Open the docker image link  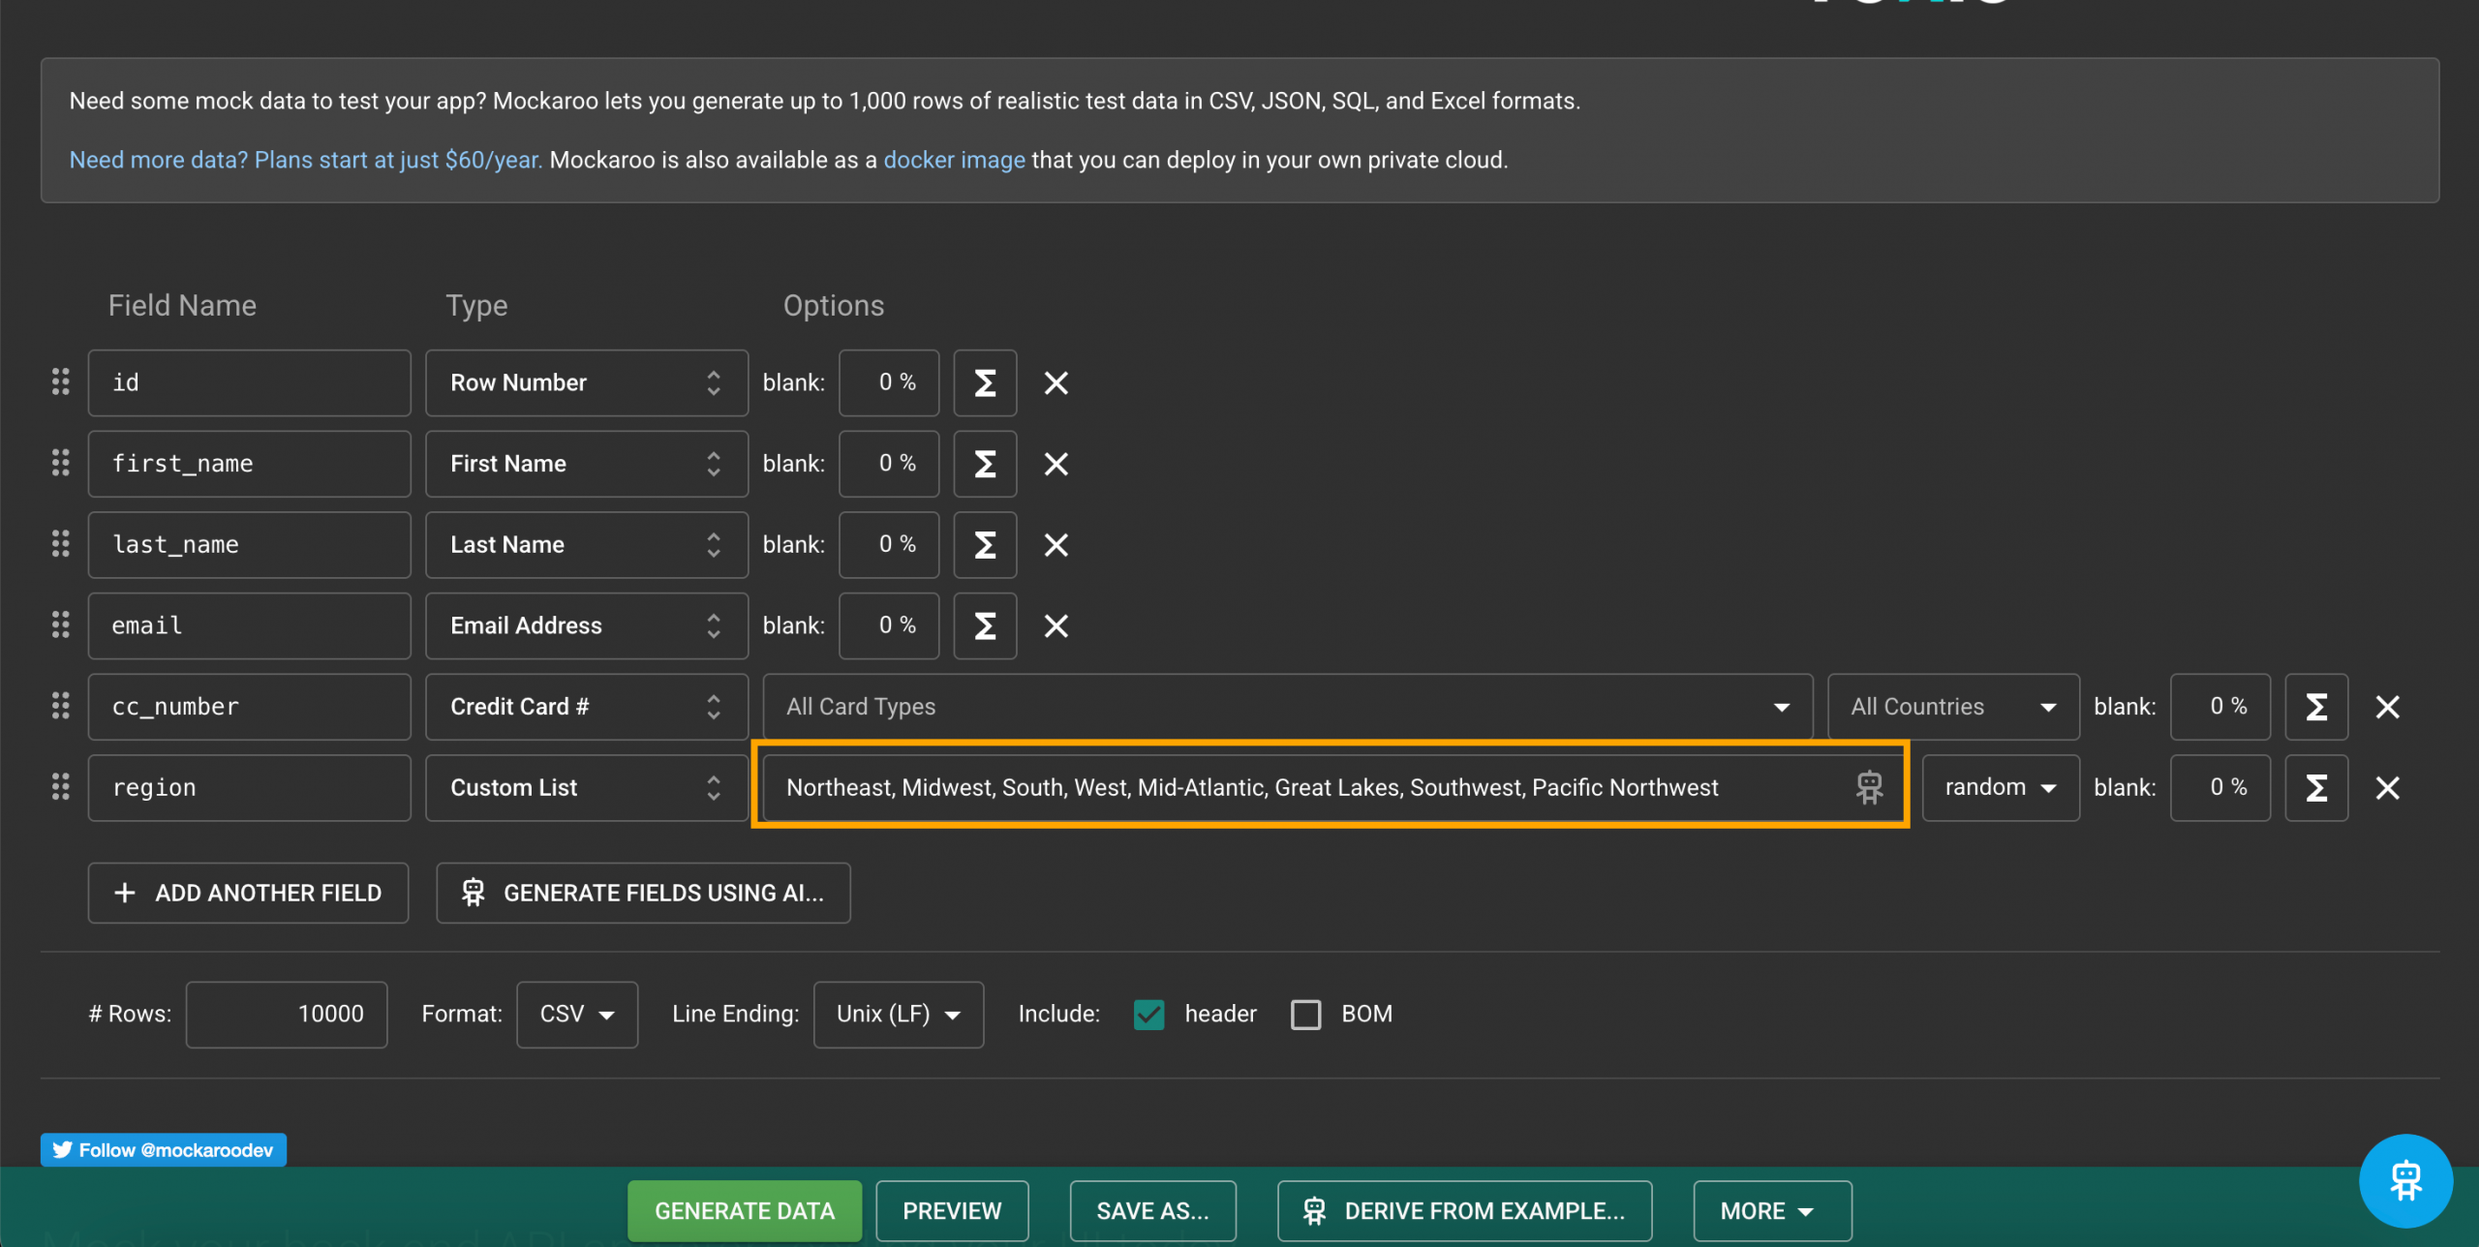pos(954,160)
